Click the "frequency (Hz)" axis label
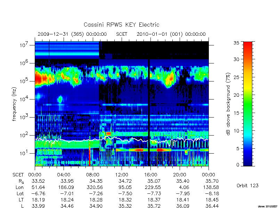 14,104
